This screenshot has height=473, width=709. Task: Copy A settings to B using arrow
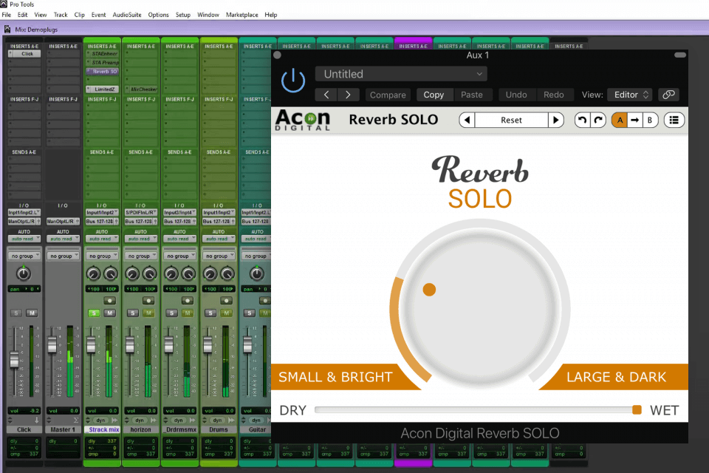tap(634, 120)
